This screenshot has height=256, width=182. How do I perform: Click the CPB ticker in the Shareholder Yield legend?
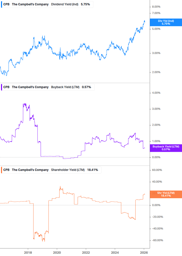pos(6,170)
